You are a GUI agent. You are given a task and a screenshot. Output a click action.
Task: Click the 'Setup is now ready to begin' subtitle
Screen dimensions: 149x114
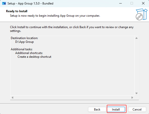tap(55, 16)
